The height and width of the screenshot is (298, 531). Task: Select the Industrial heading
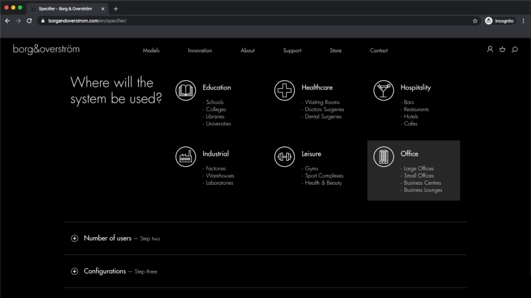coord(216,154)
